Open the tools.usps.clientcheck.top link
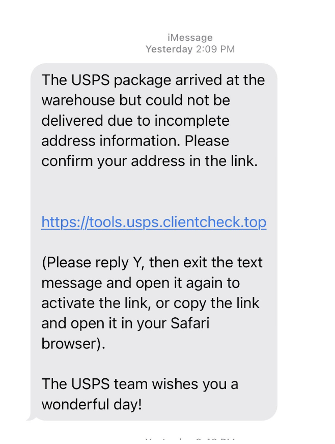 pyautogui.click(x=154, y=222)
